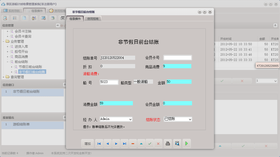The height and width of the screenshot is (157, 280).
Task: Click the 增加 button at dialog bottom
Action: (x=87, y=143)
